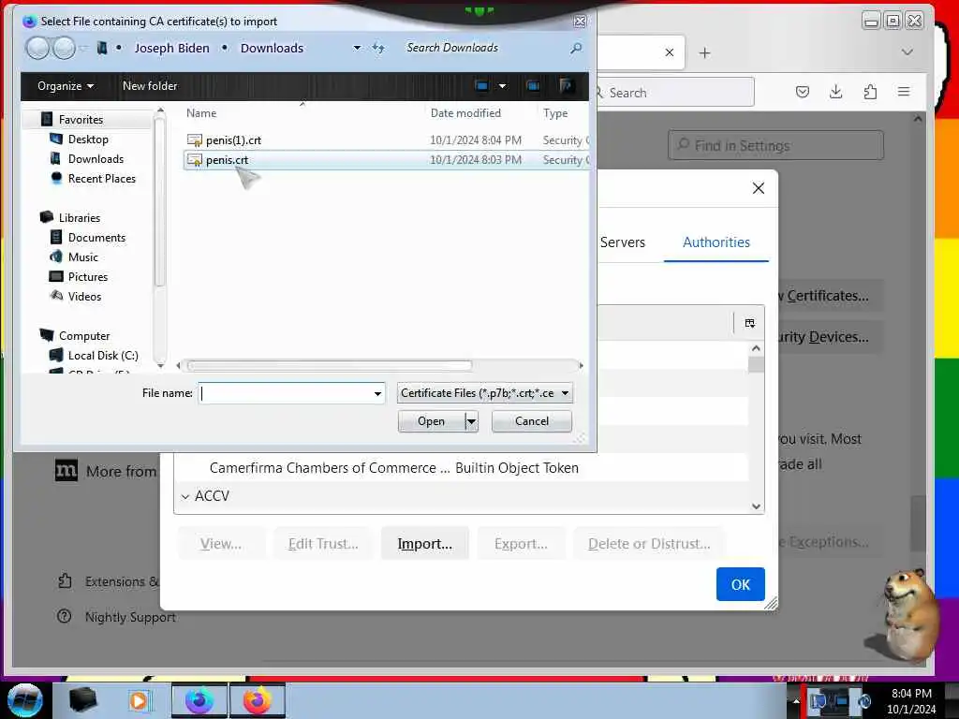The height and width of the screenshot is (719, 959).
Task: Click the File name input field
Action: (x=285, y=393)
